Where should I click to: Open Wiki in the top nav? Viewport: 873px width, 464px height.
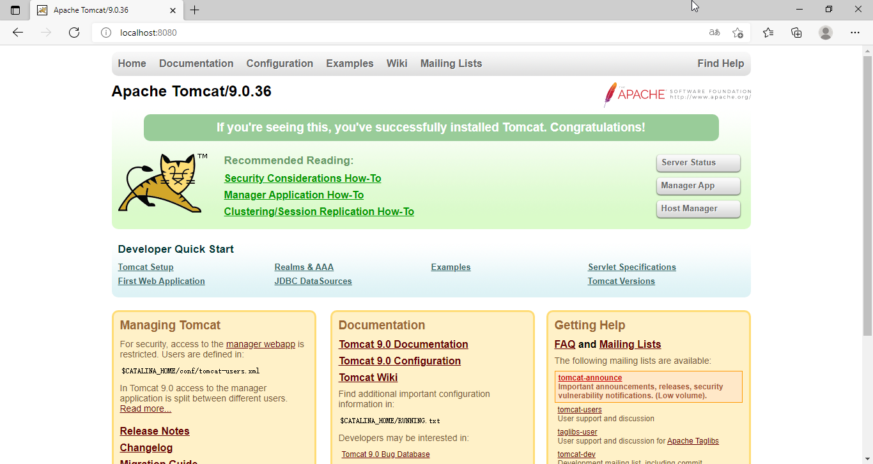(x=397, y=63)
